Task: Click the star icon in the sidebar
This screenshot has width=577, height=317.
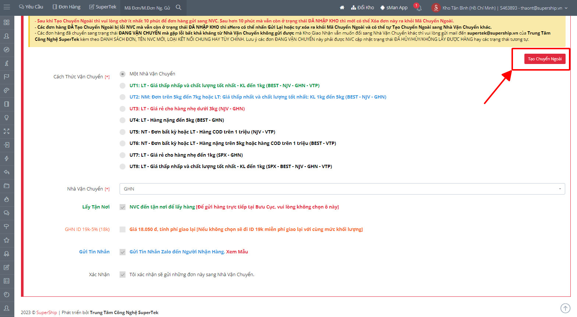Action: [7, 240]
